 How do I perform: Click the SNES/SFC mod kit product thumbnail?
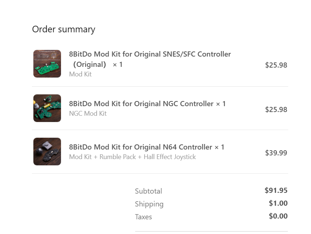47,64
